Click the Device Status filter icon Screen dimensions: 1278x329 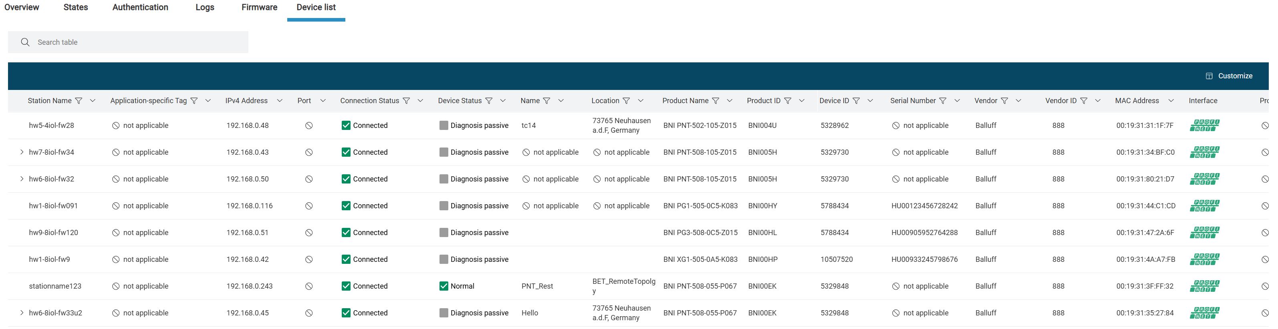pyautogui.click(x=489, y=101)
